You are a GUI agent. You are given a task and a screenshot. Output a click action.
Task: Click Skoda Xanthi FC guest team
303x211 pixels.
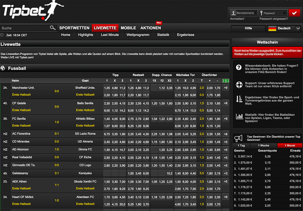click(85, 181)
